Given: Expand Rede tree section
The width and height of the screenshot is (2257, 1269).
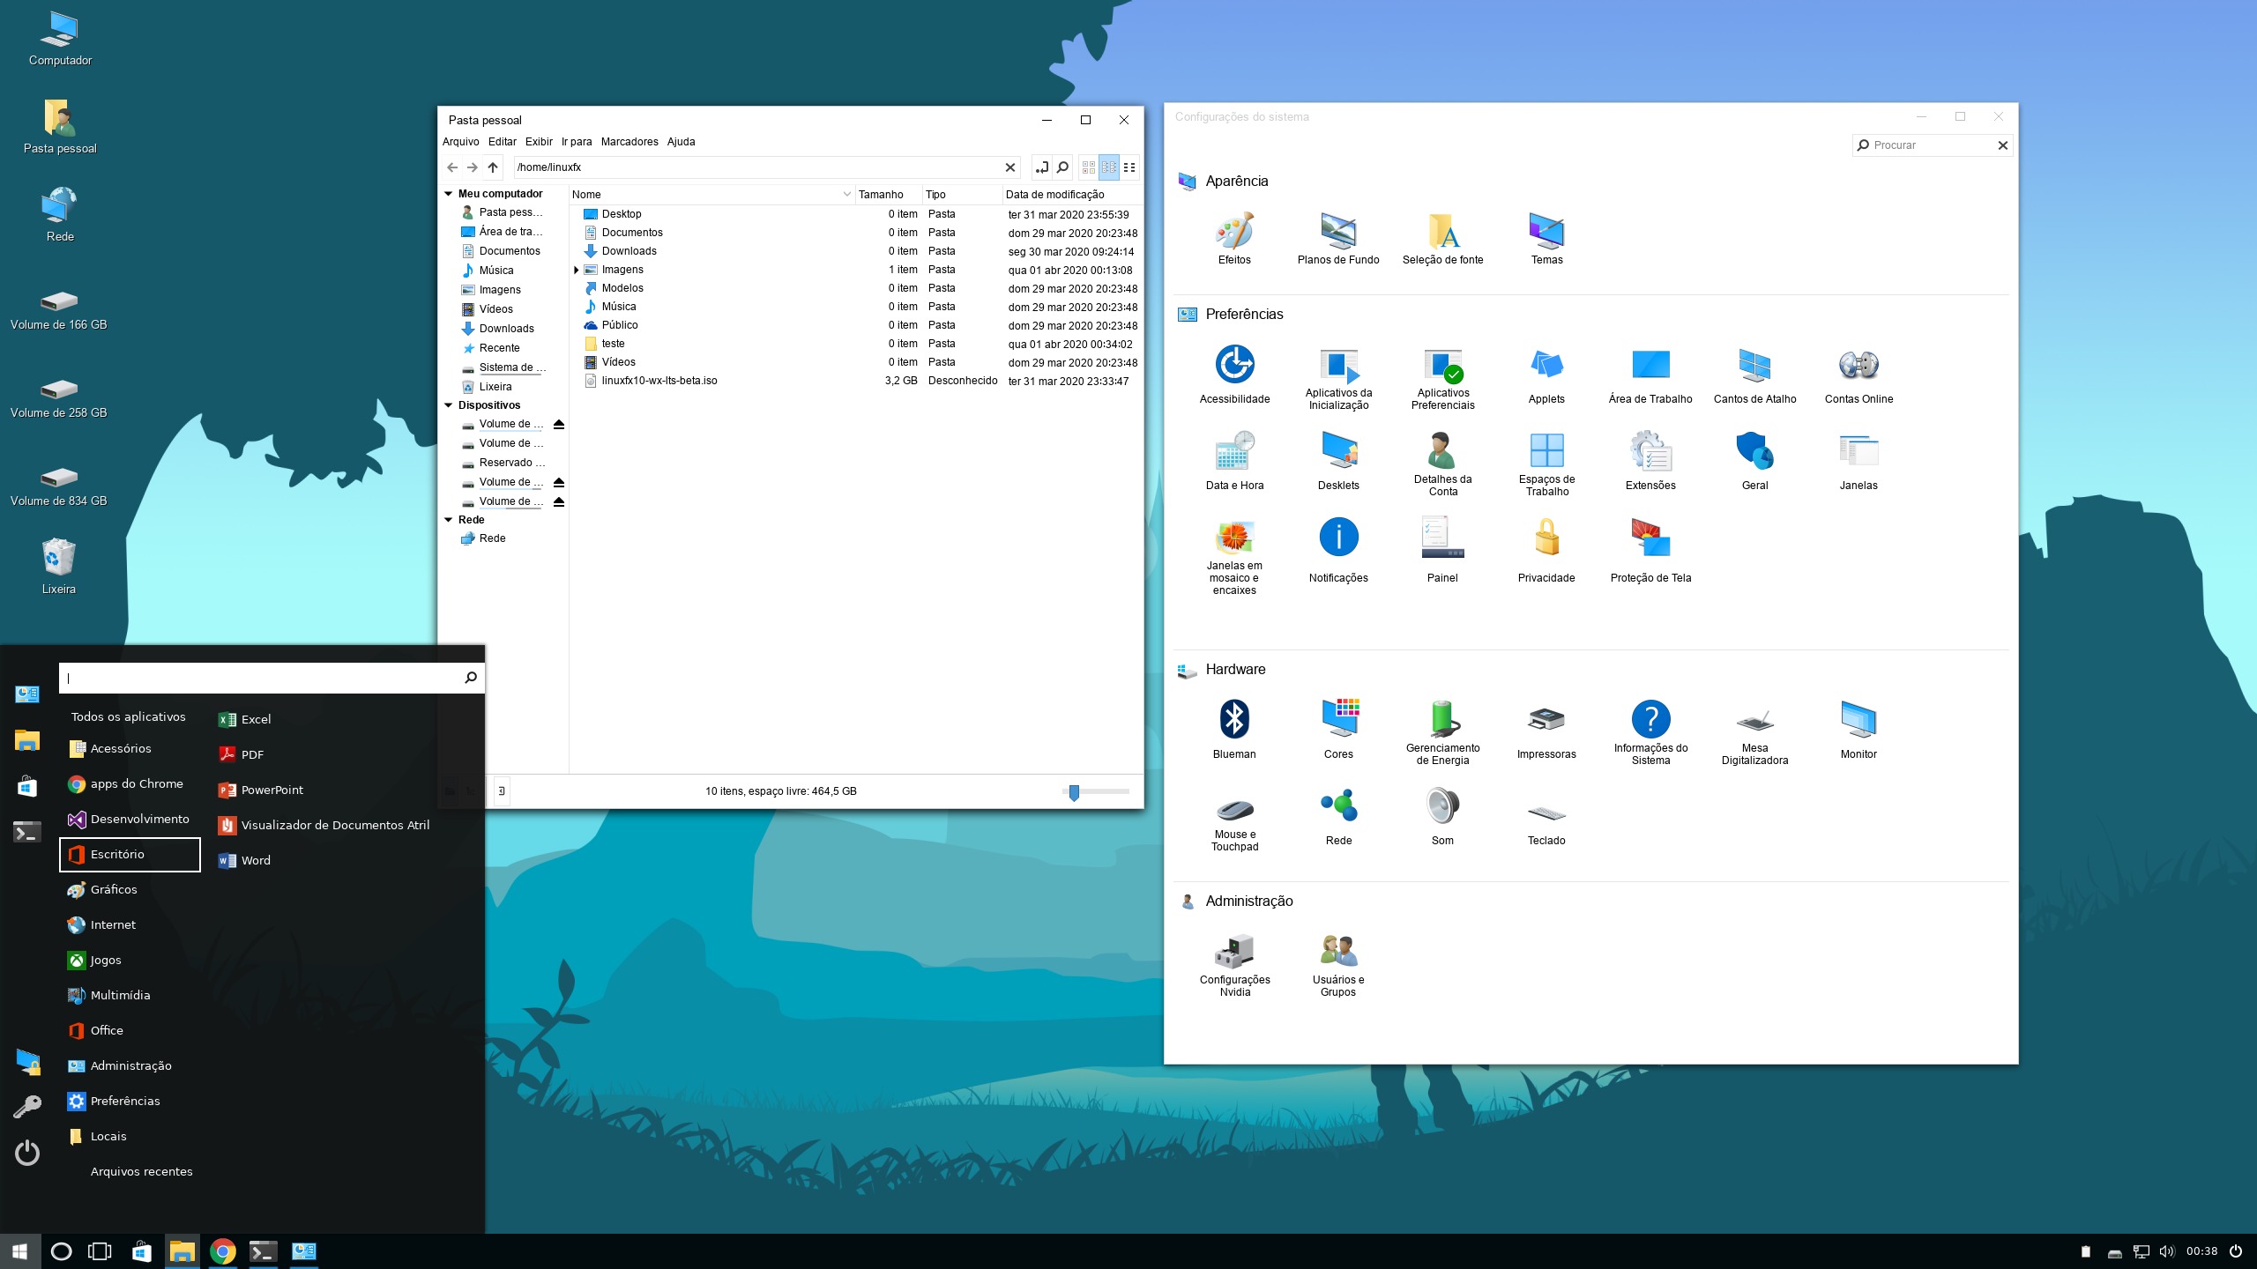Looking at the screenshot, I should pos(450,519).
